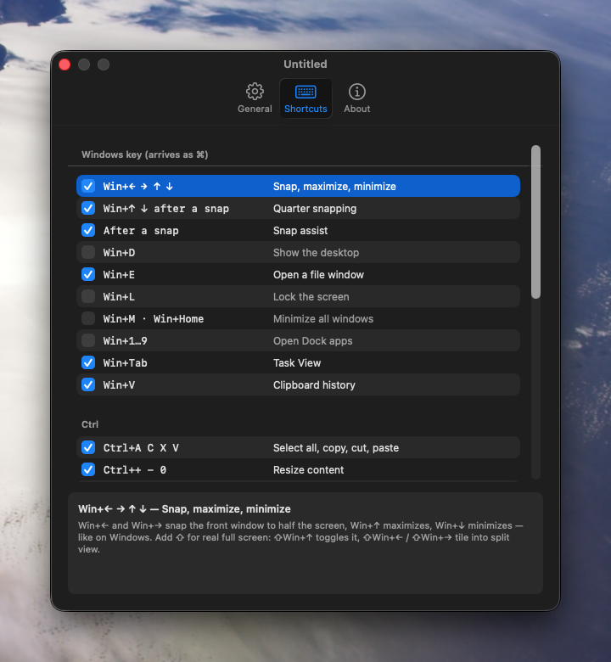Select the 'Snap assist' text

[x=300, y=231]
